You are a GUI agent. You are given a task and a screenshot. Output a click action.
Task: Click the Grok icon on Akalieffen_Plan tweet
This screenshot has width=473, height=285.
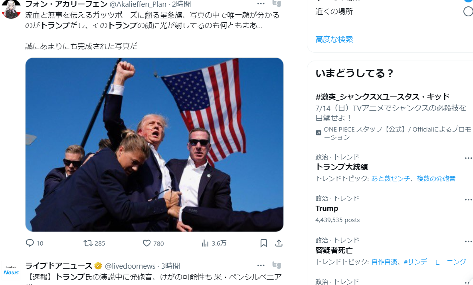tap(277, 4)
